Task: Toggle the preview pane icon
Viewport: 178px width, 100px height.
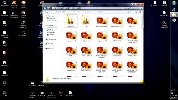Action: 136,12
